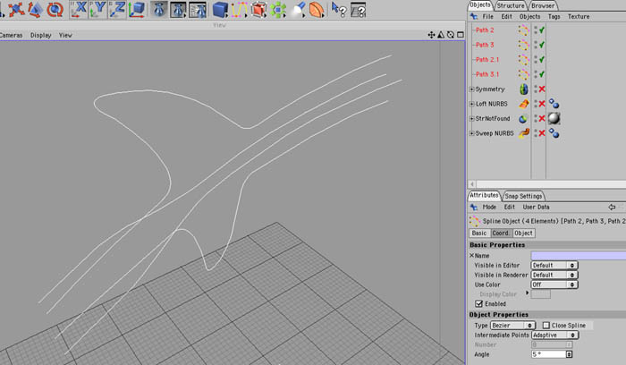
Task: Switch to Structure tab
Action: 511,5
